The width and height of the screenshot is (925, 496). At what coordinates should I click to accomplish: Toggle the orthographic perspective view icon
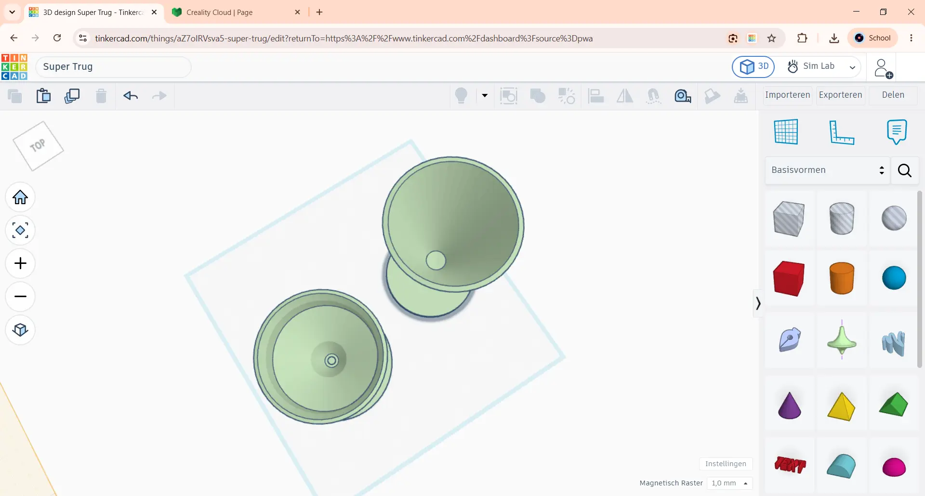[20, 330]
